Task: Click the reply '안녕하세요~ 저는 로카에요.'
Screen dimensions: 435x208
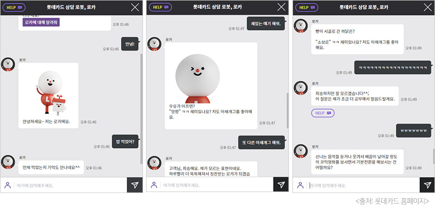Action: pos(46,121)
